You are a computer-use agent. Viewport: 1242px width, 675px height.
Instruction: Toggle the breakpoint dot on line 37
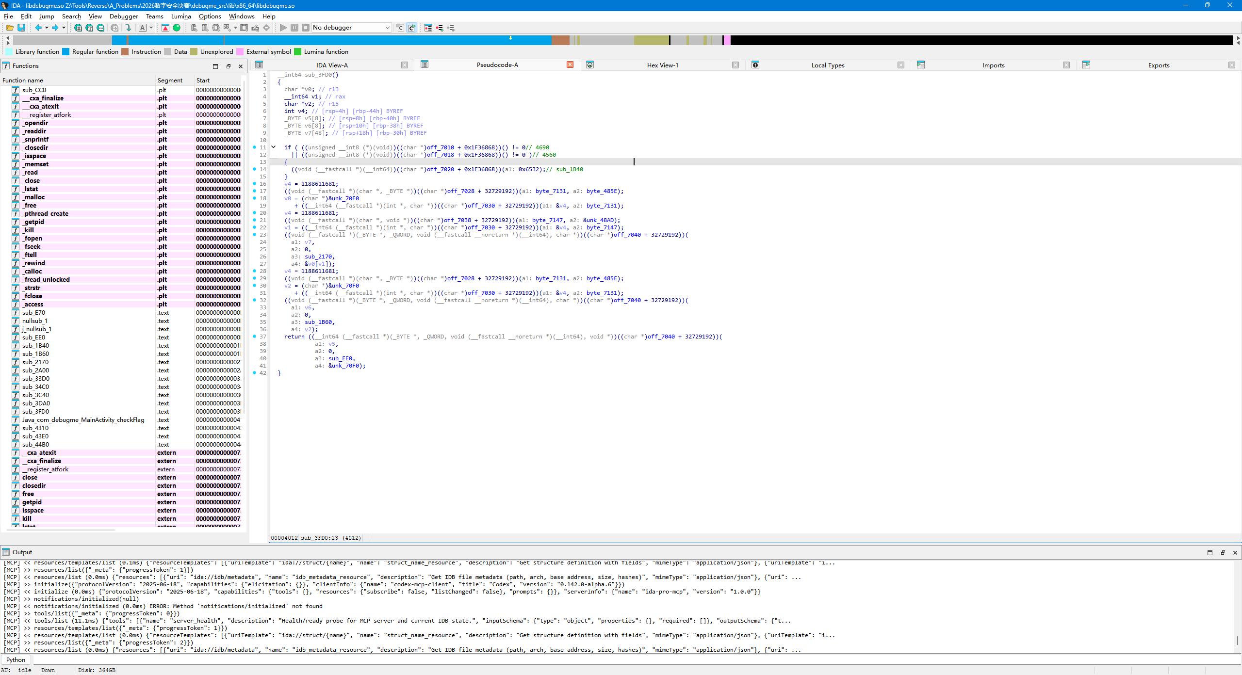(x=254, y=337)
